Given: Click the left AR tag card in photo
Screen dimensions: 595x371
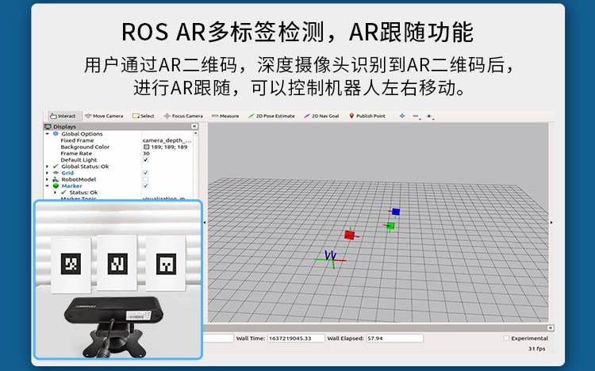Looking at the screenshot, I should click(x=71, y=265).
